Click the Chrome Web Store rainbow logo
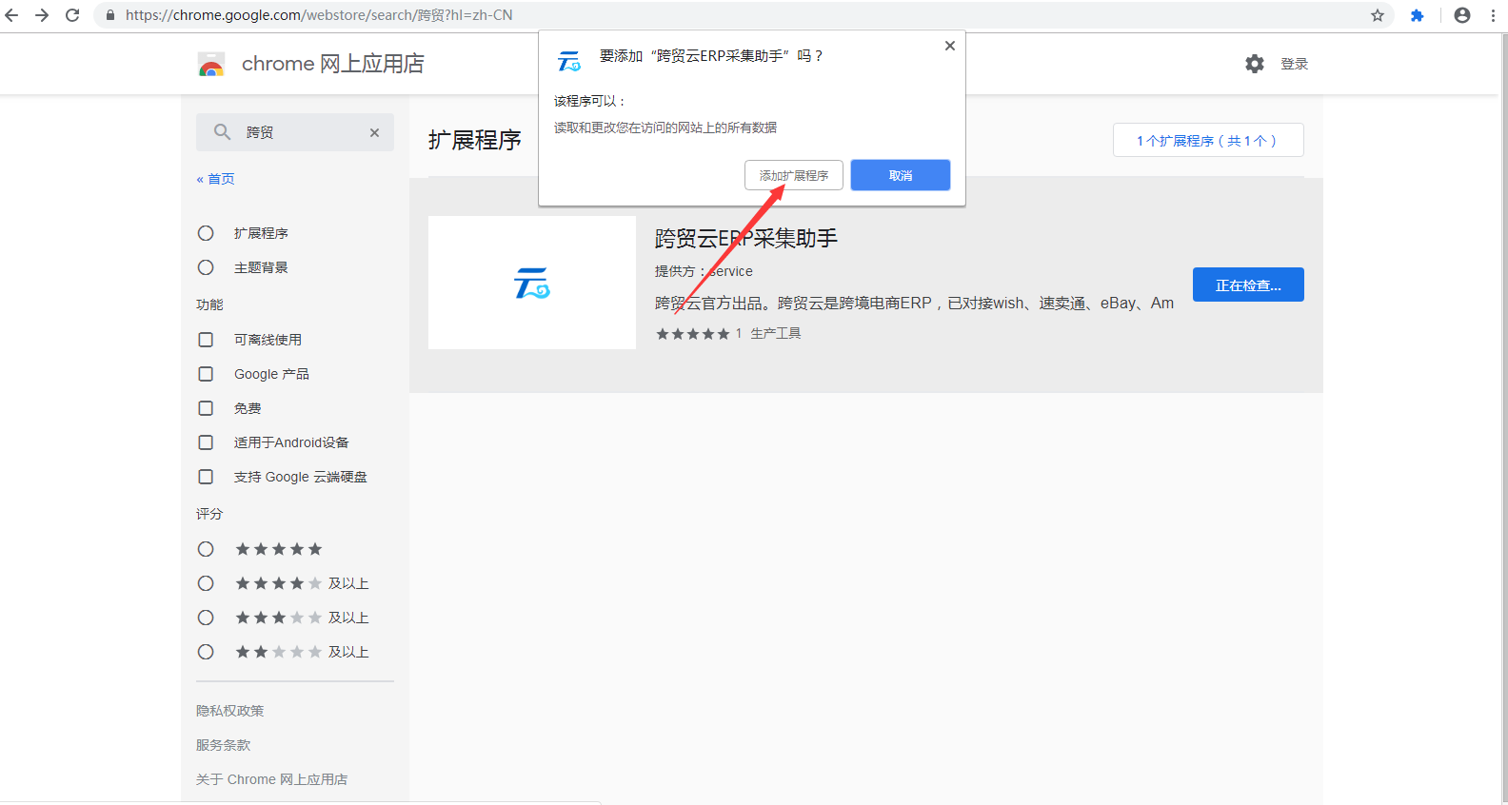 pos(211,64)
